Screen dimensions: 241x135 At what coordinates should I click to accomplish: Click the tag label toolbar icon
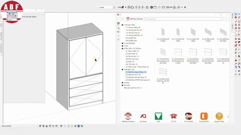pos(123,7)
